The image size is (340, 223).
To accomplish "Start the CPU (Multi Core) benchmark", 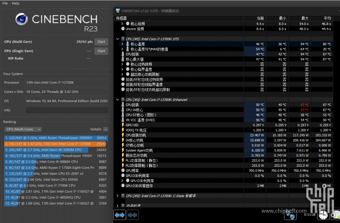I will (101, 42).
